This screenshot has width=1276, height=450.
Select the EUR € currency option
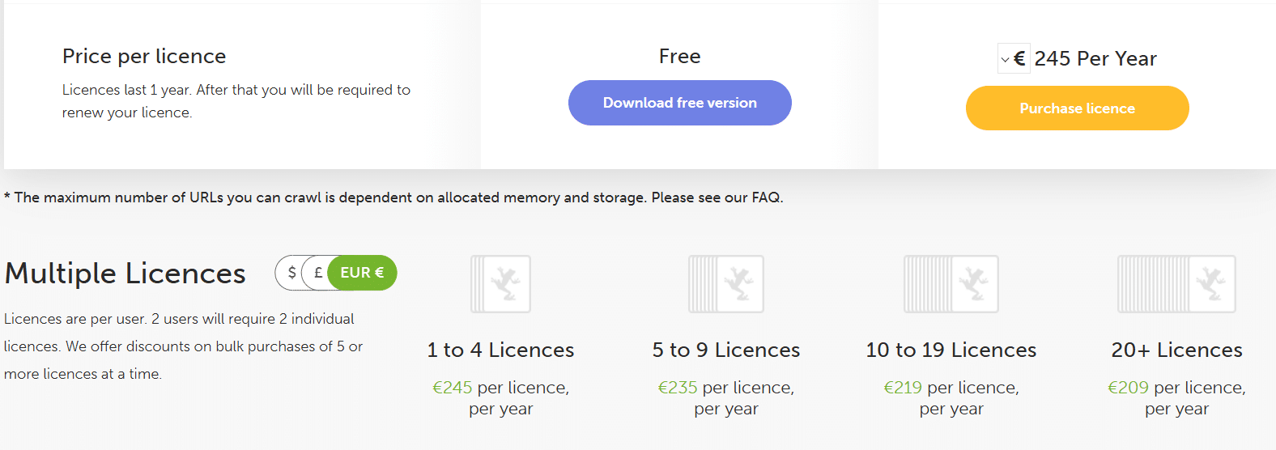coord(362,273)
